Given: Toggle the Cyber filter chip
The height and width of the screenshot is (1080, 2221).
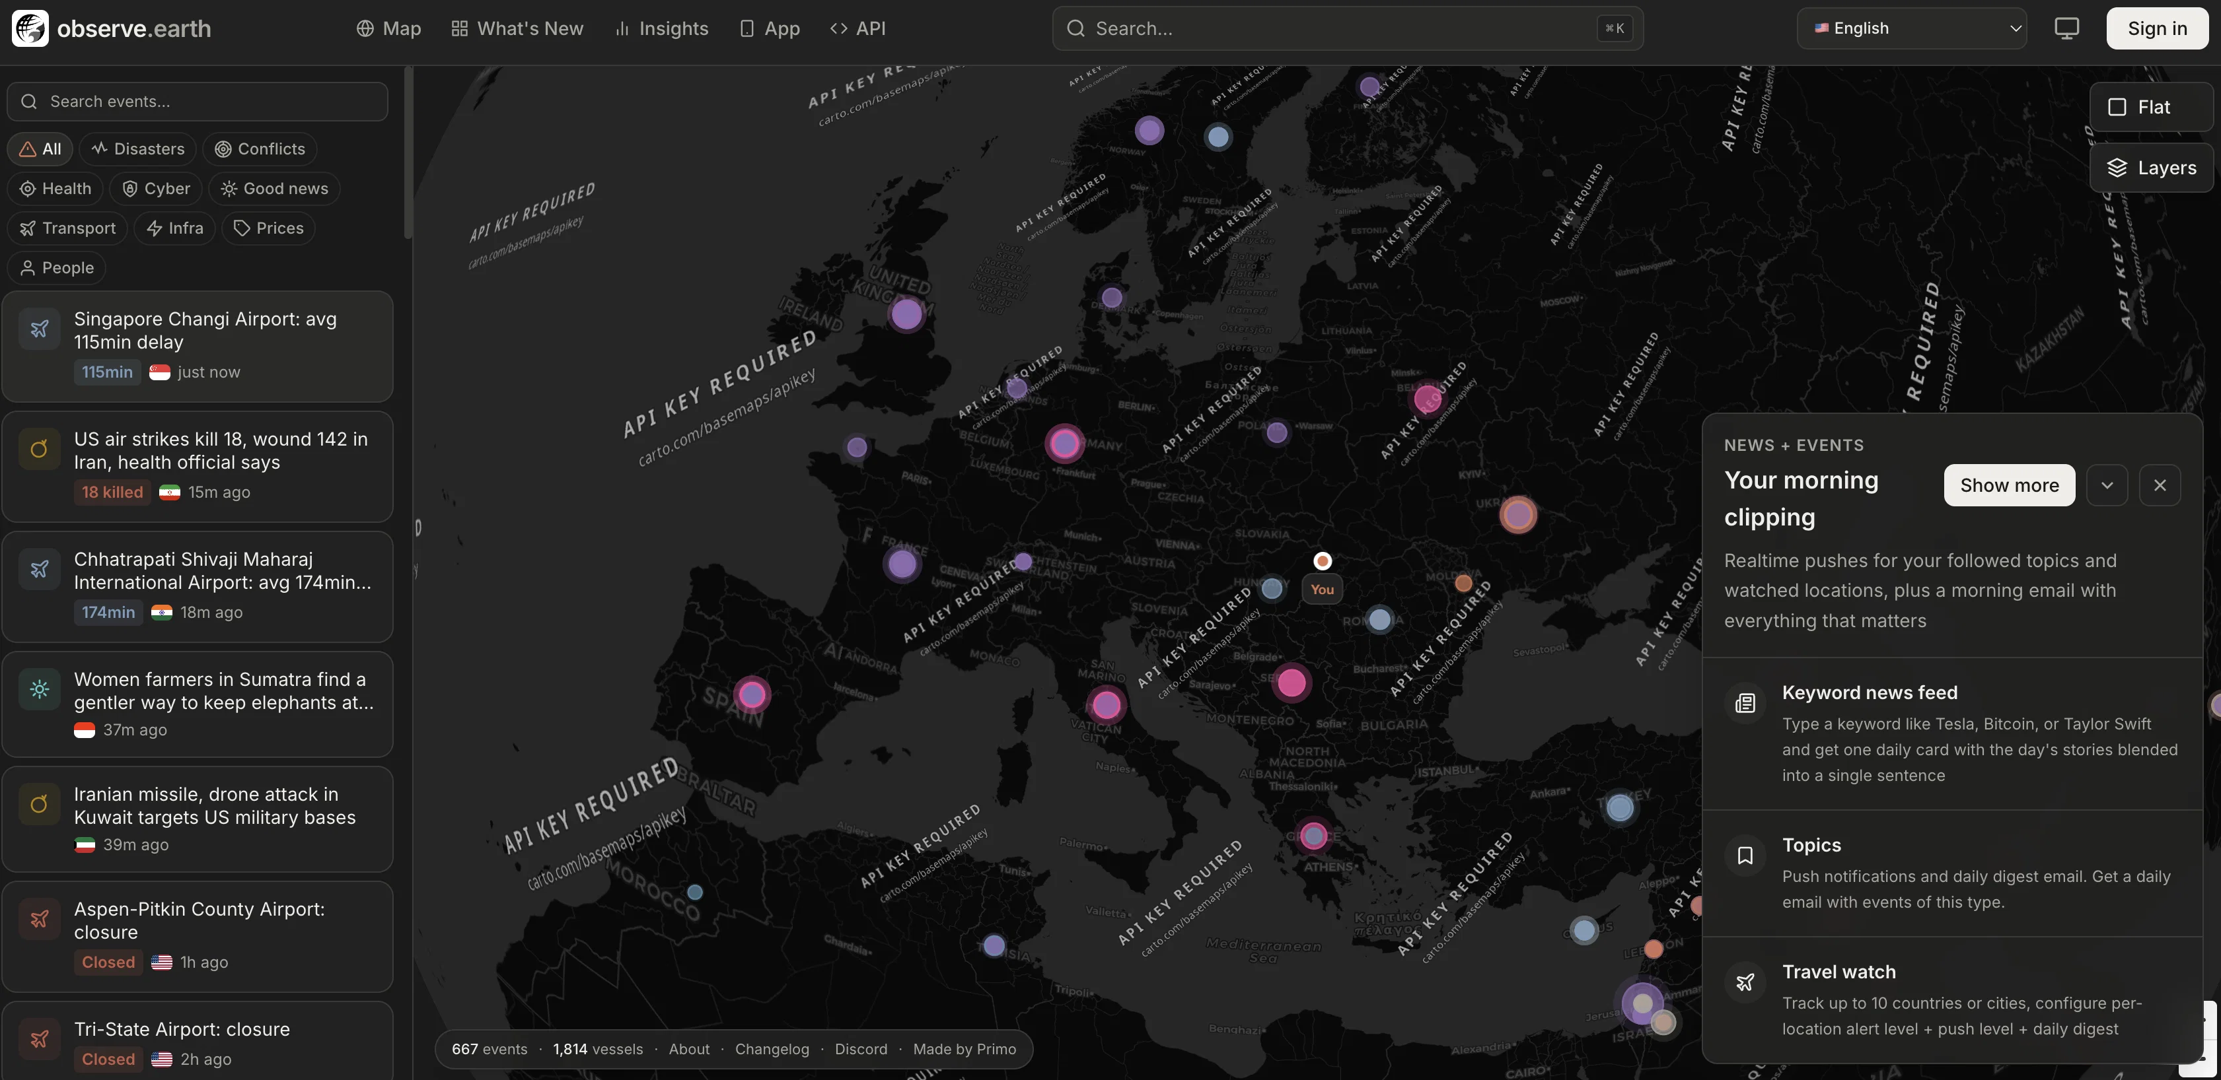Looking at the screenshot, I should point(156,189).
